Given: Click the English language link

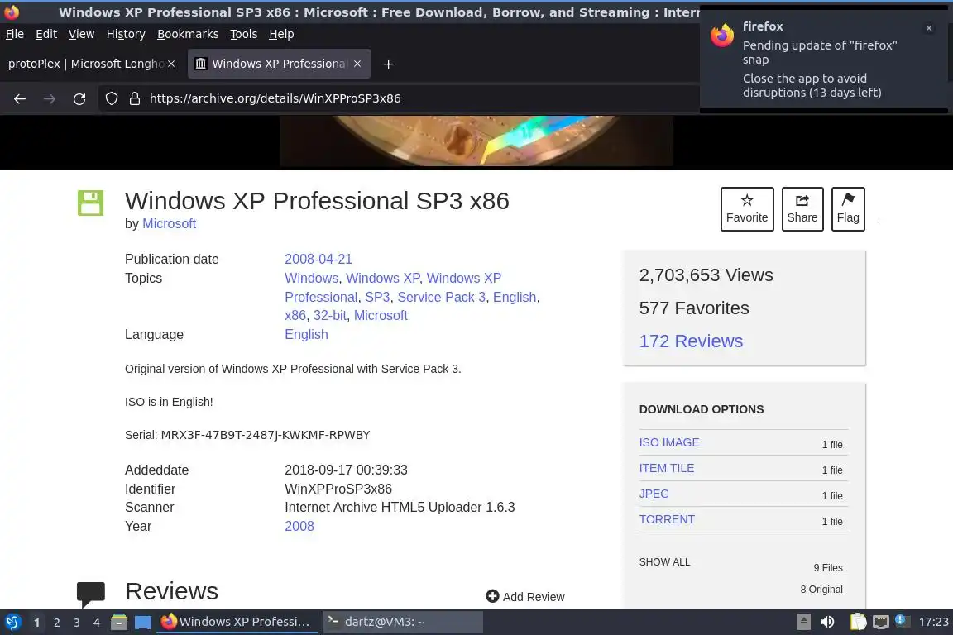Looking at the screenshot, I should [x=306, y=334].
